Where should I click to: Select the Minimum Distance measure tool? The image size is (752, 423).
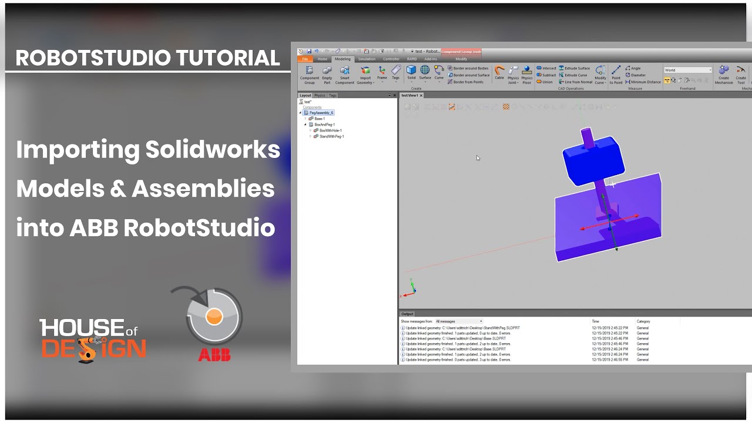pyautogui.click(x=643, y=82)
